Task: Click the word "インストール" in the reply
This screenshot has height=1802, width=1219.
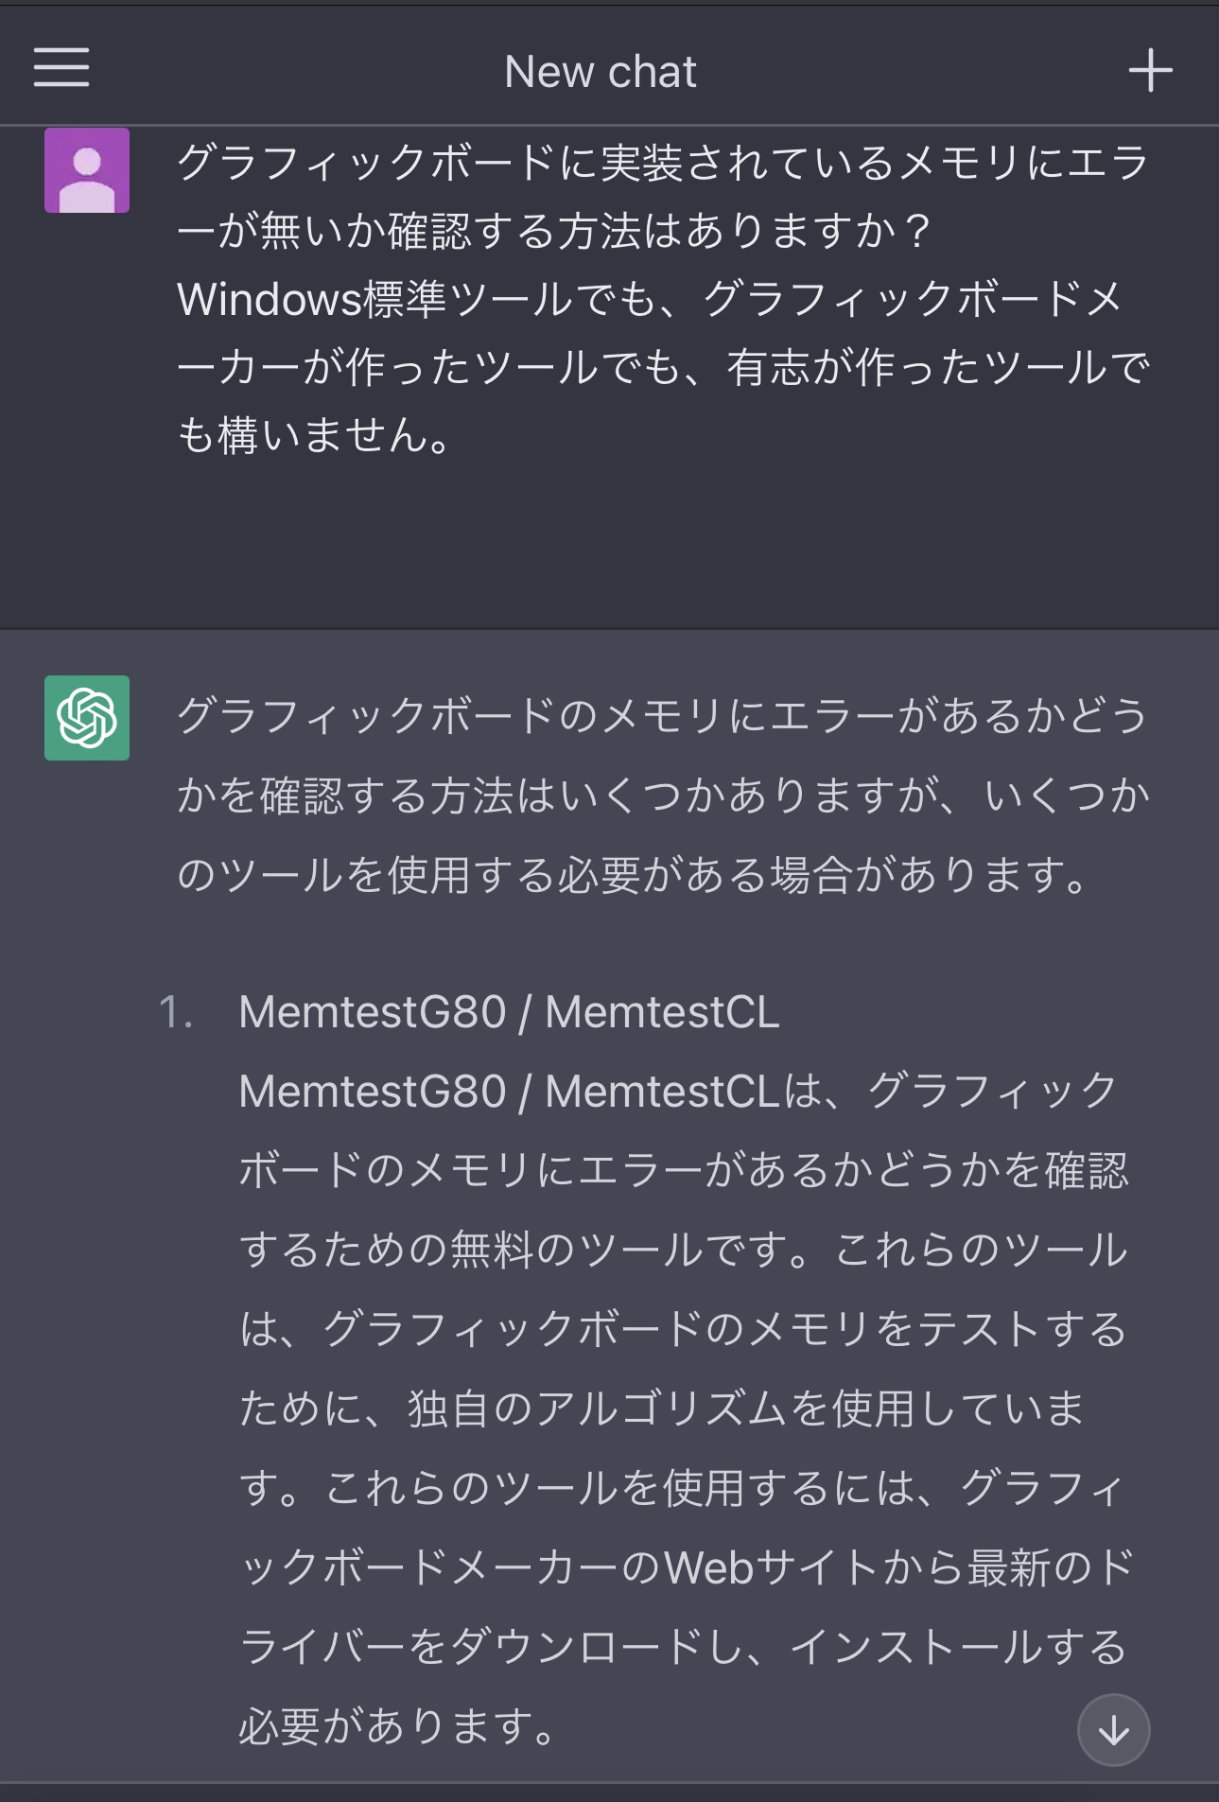Action: pyautogui.click(x=915, y=1647)
